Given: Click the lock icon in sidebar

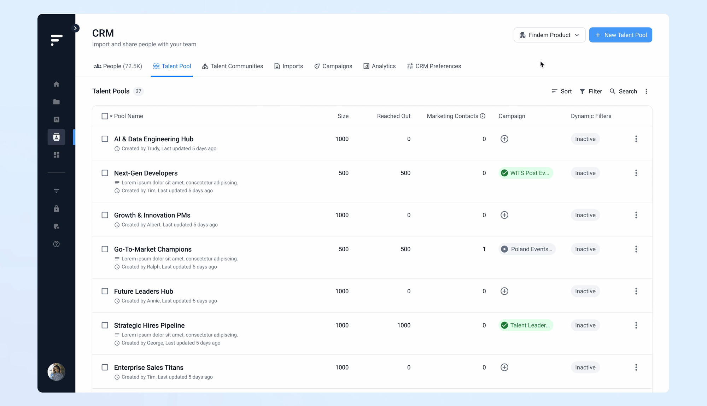Looking at the screenshot, I should pyautogui.click(x=56, y=209).
